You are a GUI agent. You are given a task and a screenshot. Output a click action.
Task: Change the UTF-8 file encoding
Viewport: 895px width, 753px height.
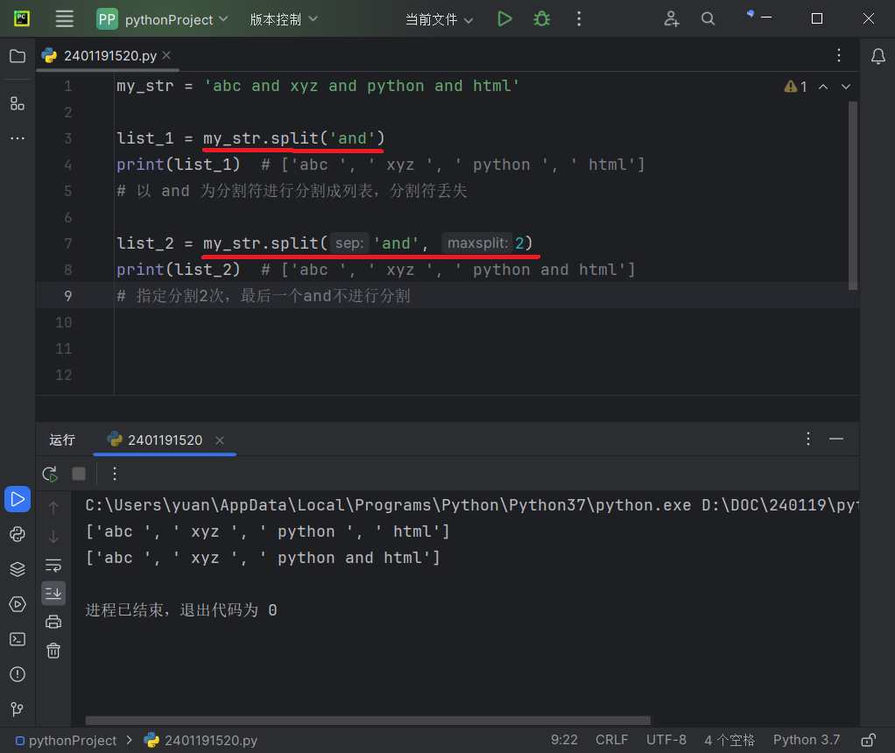pos(666,740)
